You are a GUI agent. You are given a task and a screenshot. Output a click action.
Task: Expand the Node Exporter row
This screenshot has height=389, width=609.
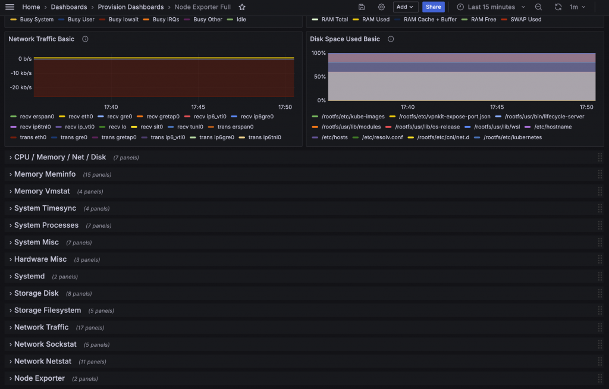(x=39, y=378)
